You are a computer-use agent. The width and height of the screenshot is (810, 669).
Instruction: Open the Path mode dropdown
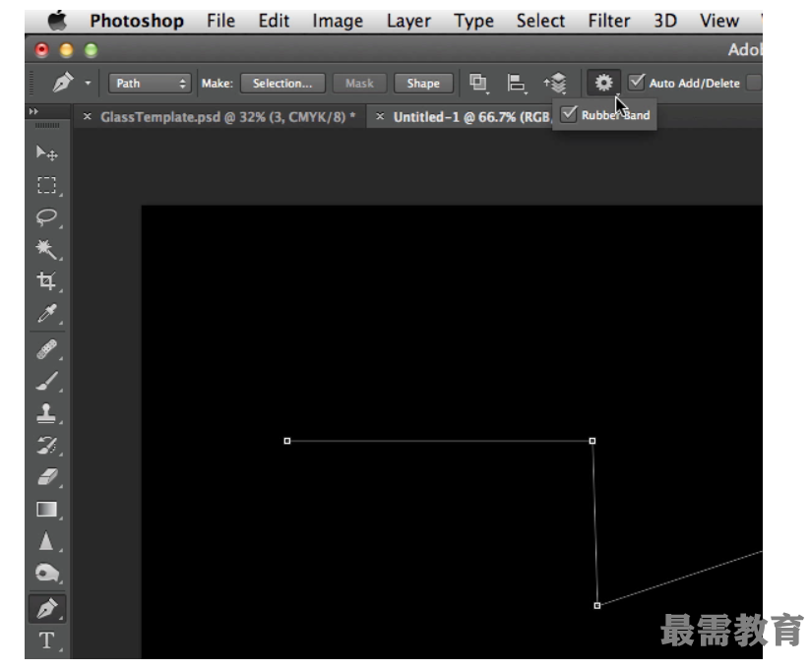click(x=150, y=83)
